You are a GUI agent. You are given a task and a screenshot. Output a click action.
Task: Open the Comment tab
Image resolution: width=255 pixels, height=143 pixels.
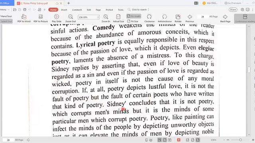[77, 10]
